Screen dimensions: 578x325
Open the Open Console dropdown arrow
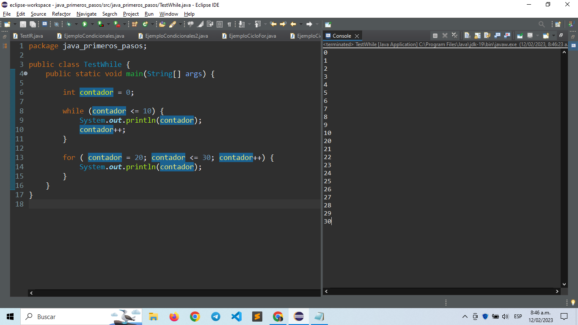(x=553, y=36)
